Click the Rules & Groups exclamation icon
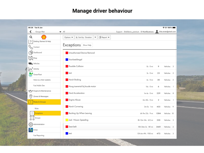This screenshot has width=204, height=153. click(31, 102)
